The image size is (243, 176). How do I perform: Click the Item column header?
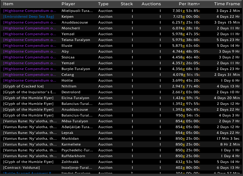8,4
